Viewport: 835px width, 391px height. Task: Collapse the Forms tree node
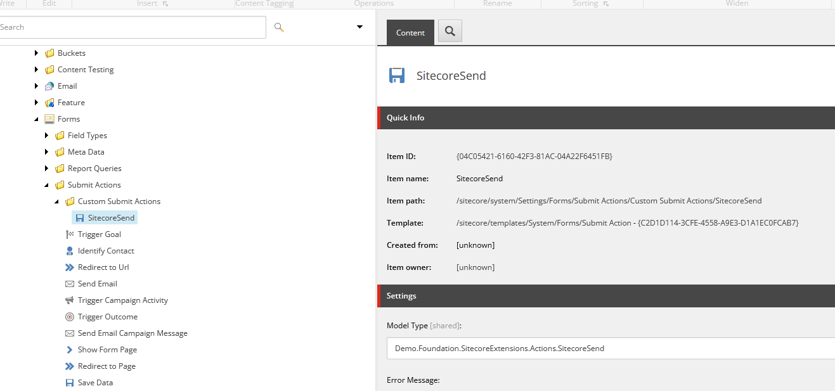[37, 119]
